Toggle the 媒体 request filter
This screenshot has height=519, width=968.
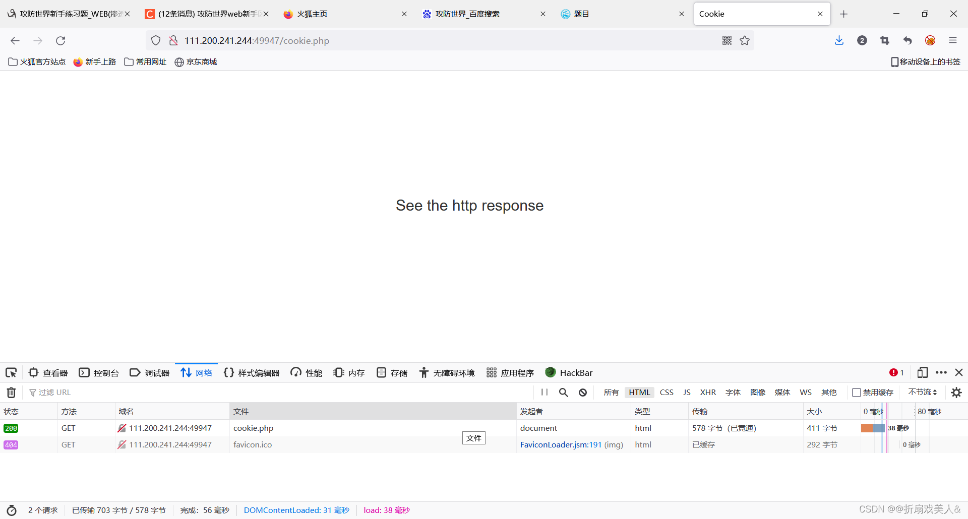pos(782,393)
